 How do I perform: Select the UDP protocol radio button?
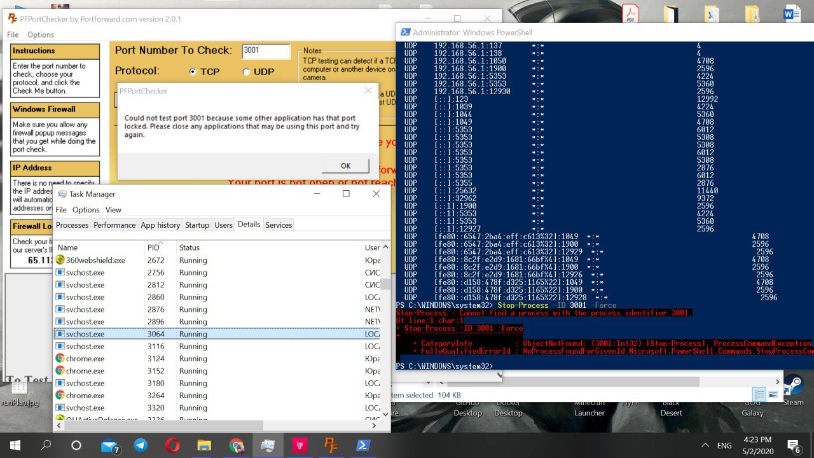246,72
